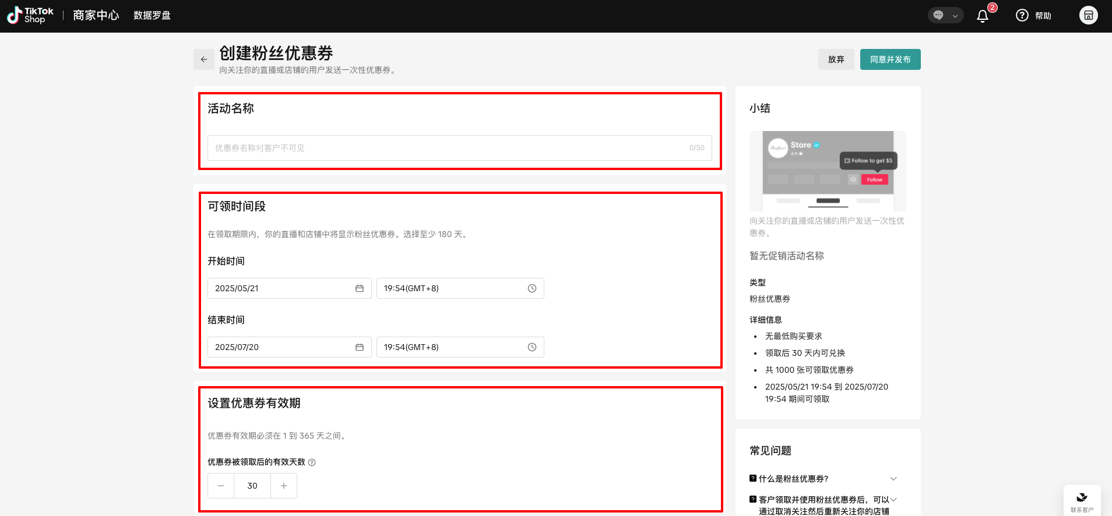
Task: Open 数据罗盘 in top navigation
Action: (152, 16)
